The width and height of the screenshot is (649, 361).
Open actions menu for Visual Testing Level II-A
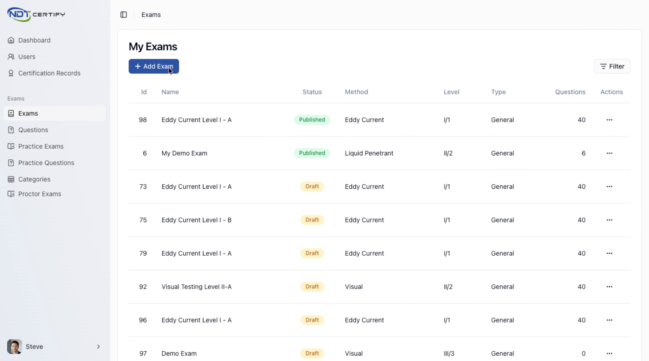click(609, 287)
